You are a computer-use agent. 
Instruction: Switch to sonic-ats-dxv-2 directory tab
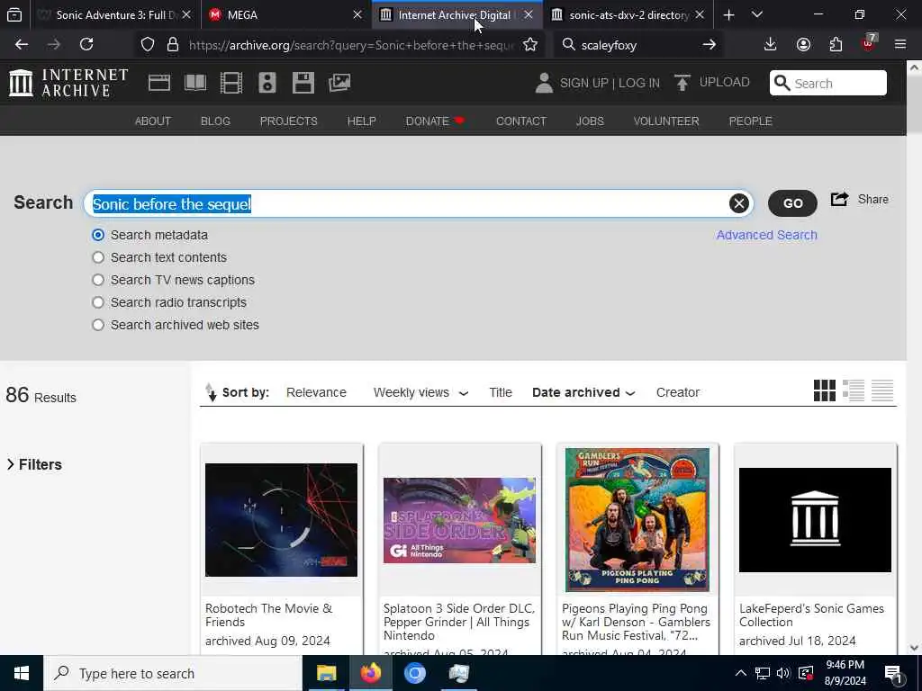[628, 14]
